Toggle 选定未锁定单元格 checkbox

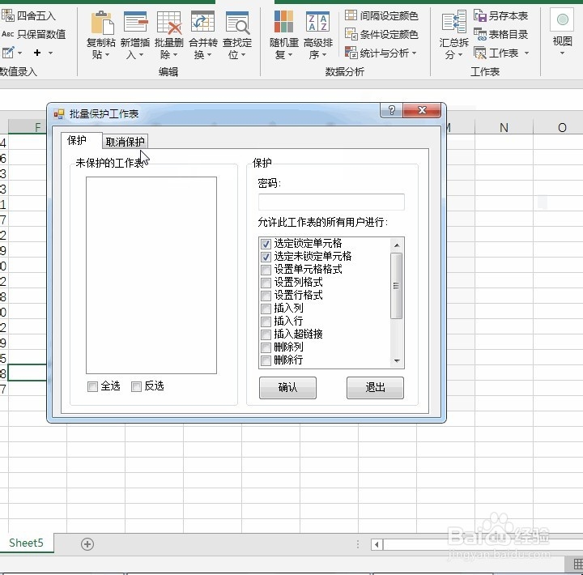[266, 257]
